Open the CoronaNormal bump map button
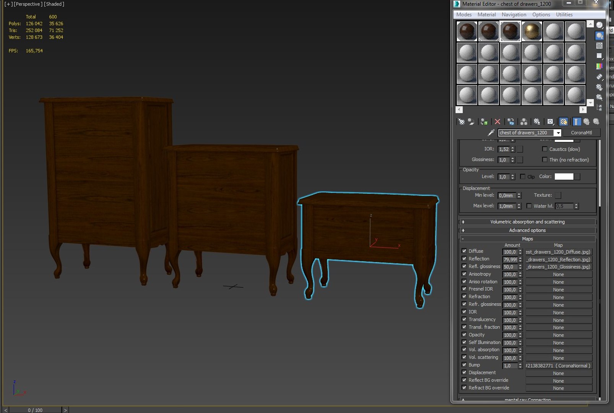The height and width of the screenshot is (413, 614). click(559, 366)
